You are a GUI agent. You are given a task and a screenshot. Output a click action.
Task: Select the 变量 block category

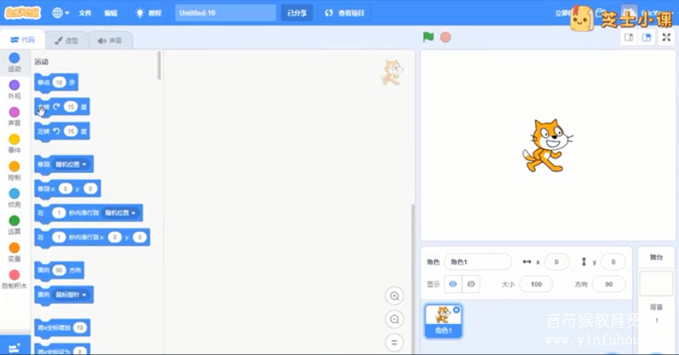14,252
